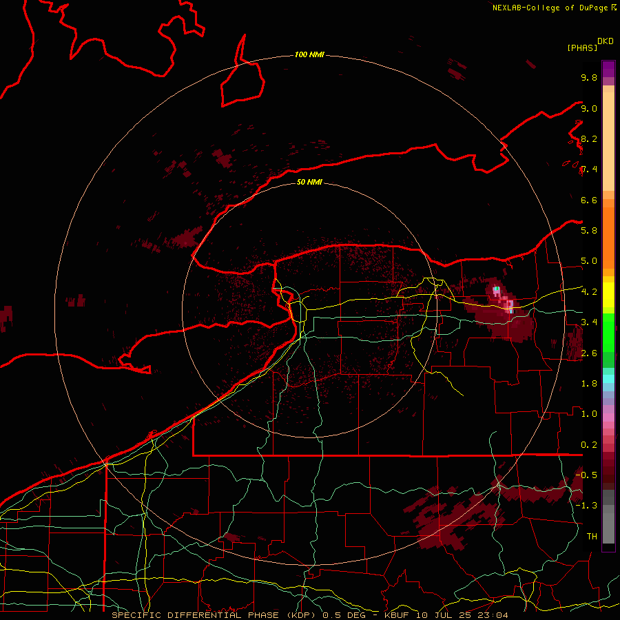Screen dimensions: 620x620
Task: Click the "NEXLAB-College of DuPage" credit text
Action: [550, 8]
